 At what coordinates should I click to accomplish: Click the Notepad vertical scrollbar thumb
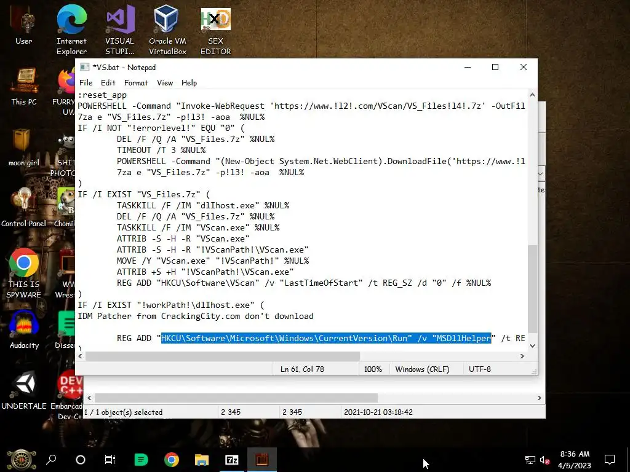coord(532,289)
